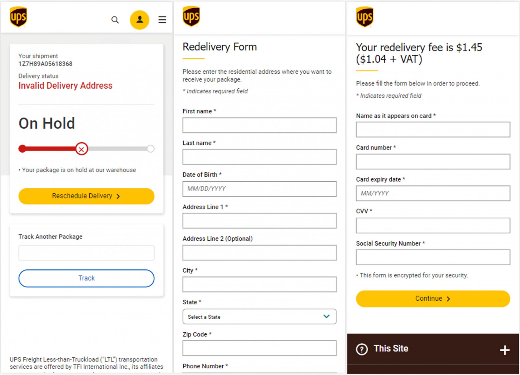The height and width of the screenshot is (375, 520).
Task: Click the Reschedule Delivery button
Action: click(86, 196)
